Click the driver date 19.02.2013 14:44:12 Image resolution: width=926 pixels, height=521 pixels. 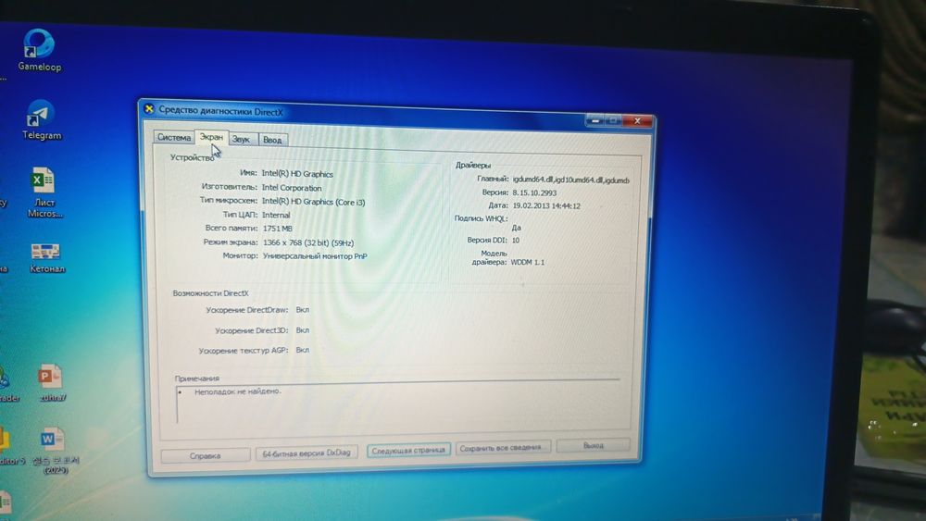[x=546, y=206]
